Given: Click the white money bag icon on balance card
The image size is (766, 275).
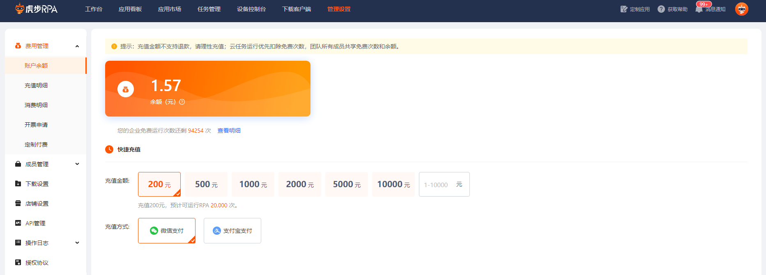Looking at the screenshot, I should click(x=126, y=89).
